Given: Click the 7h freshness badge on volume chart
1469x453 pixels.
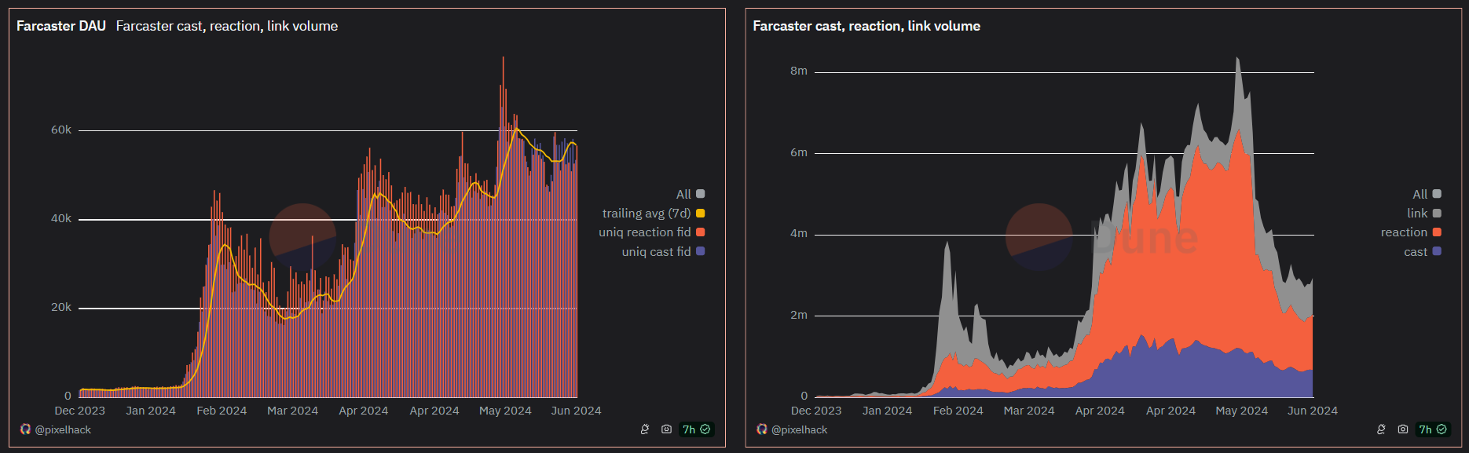Looking at the screenshot, I should [1432, 429].
